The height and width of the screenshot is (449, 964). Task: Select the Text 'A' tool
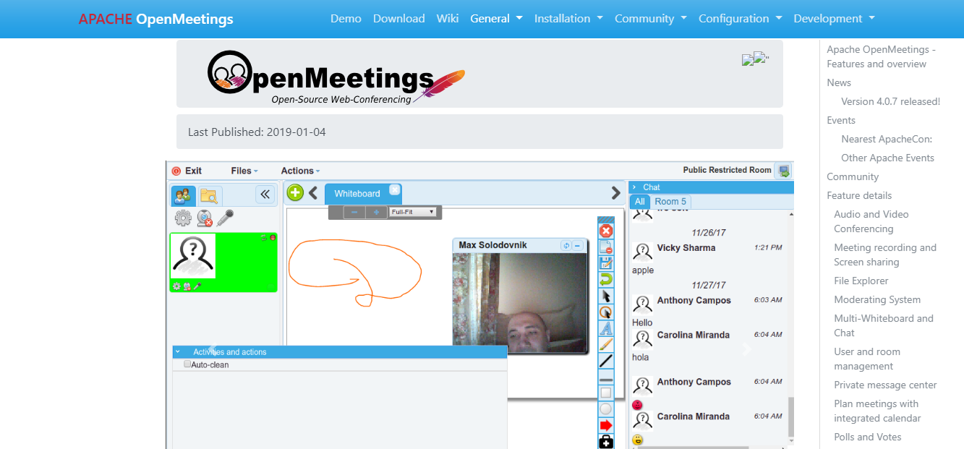[606, 328]
